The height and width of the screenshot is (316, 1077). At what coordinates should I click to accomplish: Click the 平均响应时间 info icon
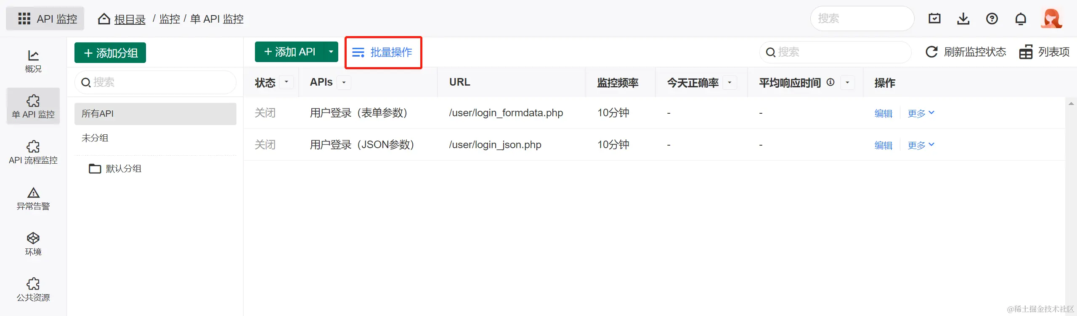[830, 82]
